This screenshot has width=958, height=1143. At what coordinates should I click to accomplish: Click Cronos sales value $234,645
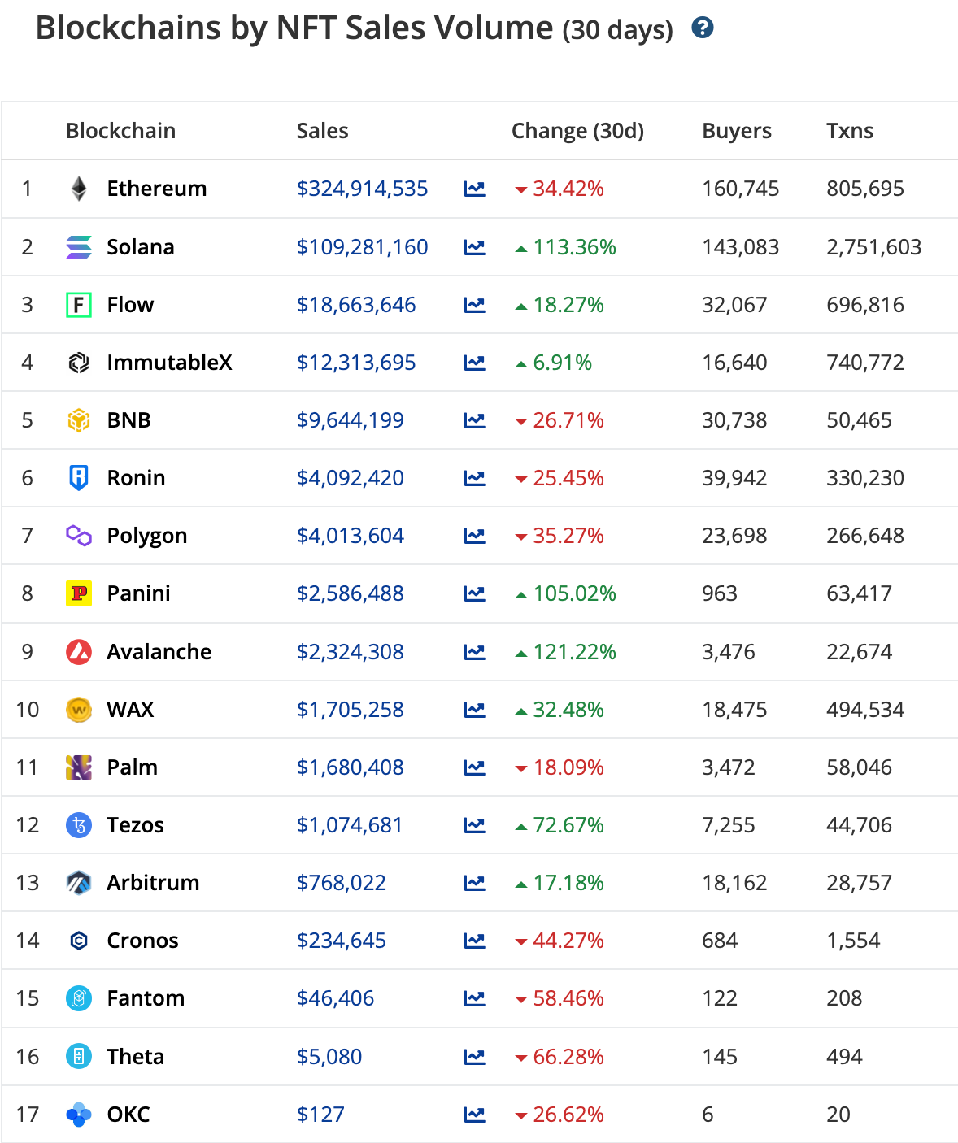pos(342,941)
